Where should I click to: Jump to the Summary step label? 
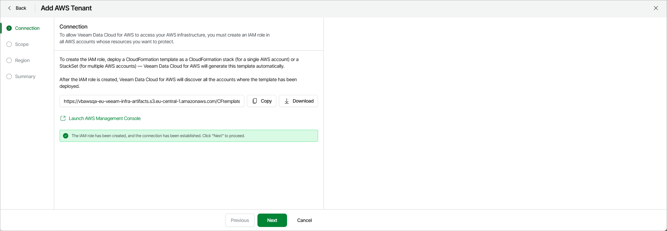point(25,76)
